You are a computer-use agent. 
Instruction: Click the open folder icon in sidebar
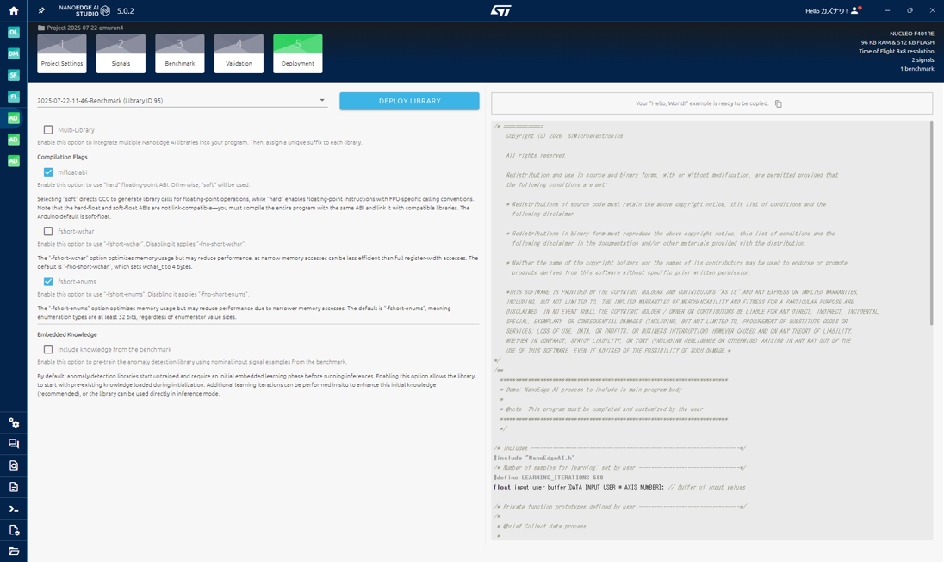[x=14, y=552]
